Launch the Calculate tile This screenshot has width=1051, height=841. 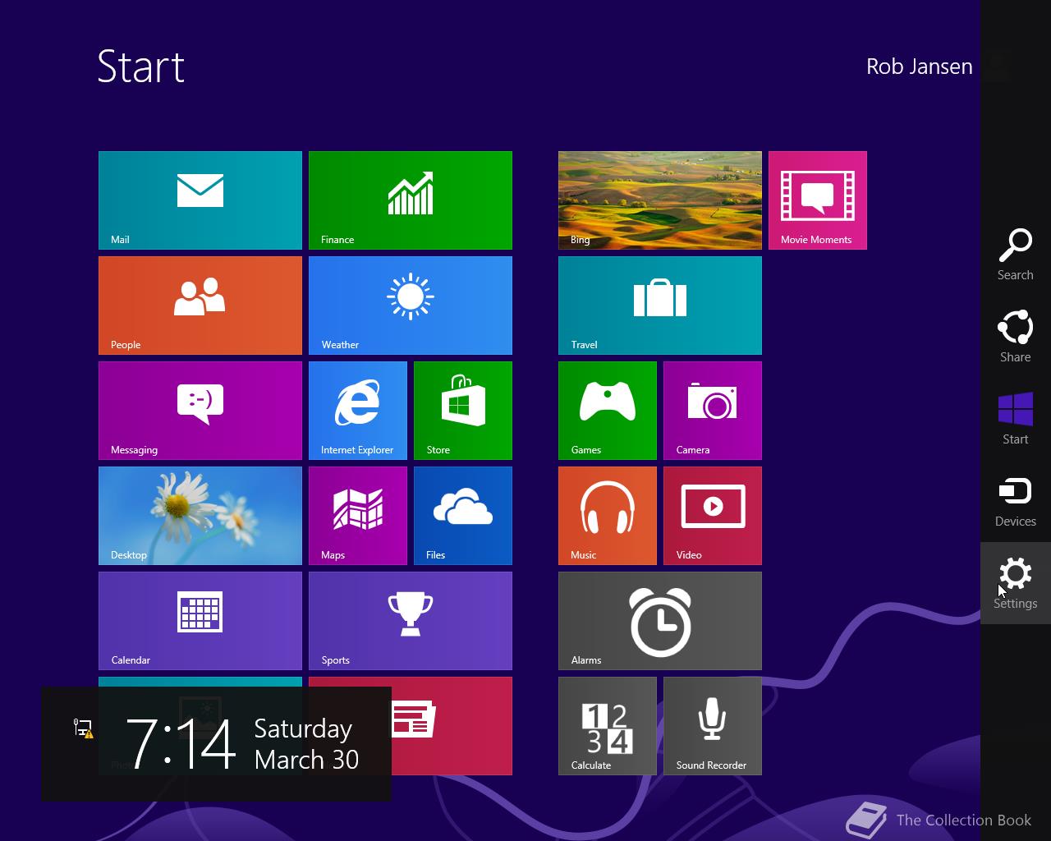tap(608, 726)
